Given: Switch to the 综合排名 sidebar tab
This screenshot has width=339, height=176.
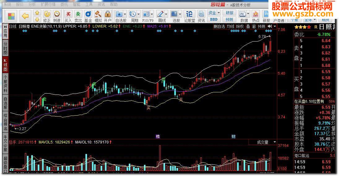Looking at the screenshot, I should coord(5,122).
